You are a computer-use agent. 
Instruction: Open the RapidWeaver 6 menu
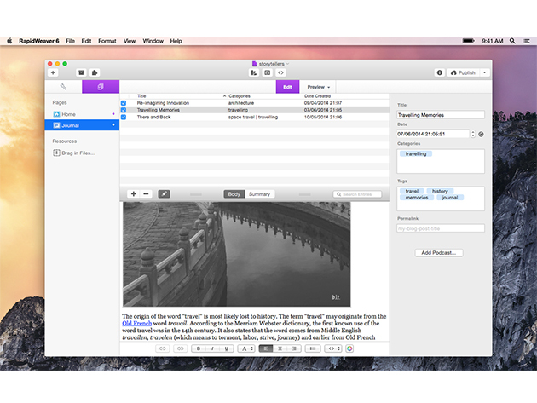pyautogui.click(x=38, y=41)
